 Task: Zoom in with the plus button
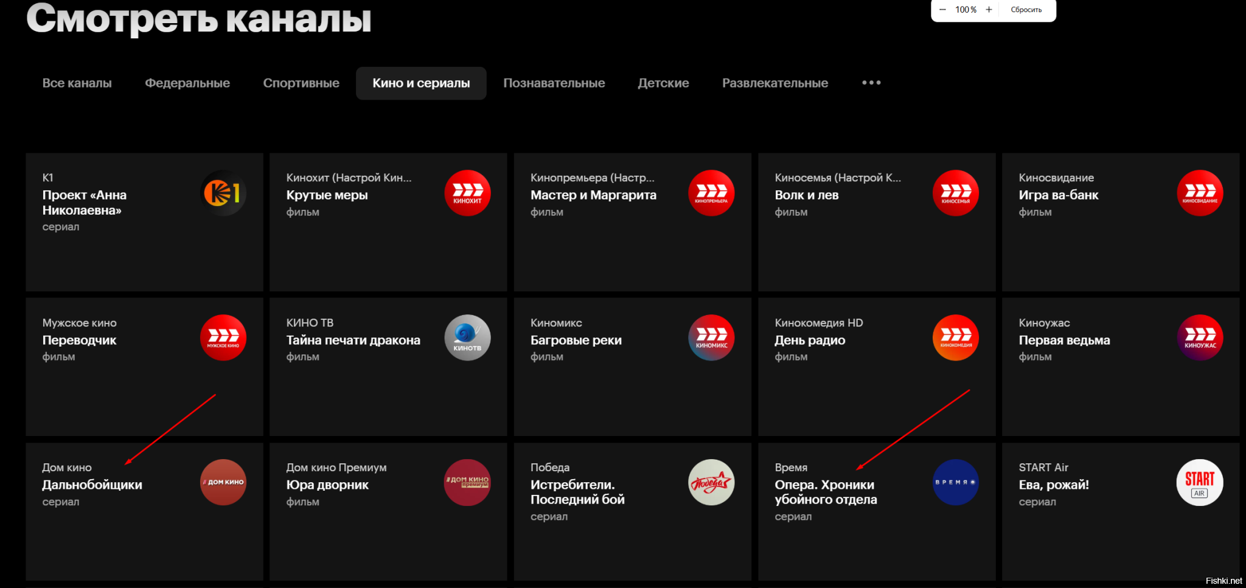point(989,10)
